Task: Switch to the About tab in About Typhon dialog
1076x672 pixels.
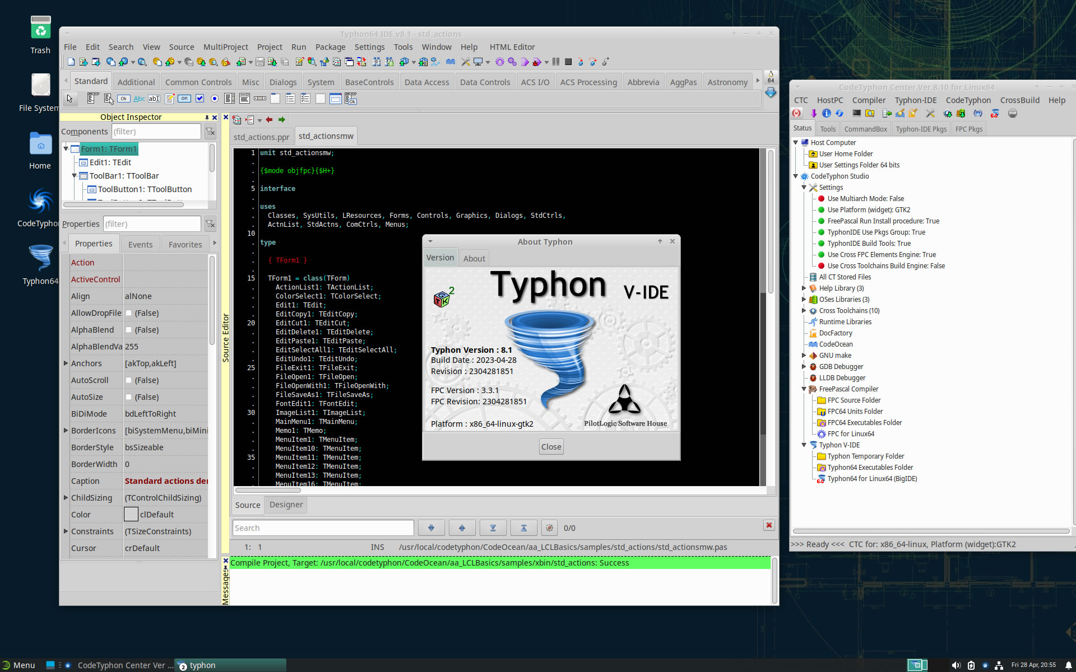Action: tap(474, 259)
